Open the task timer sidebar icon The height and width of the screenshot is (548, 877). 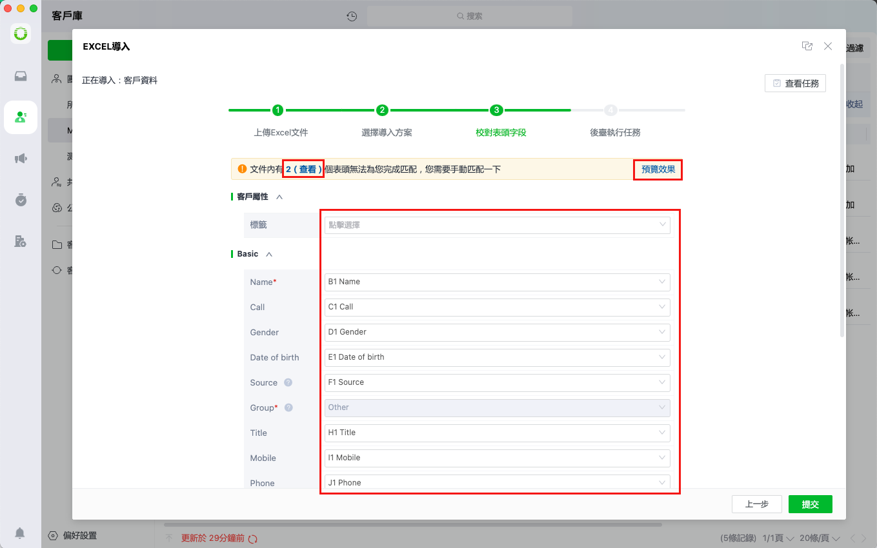[21, 200]
